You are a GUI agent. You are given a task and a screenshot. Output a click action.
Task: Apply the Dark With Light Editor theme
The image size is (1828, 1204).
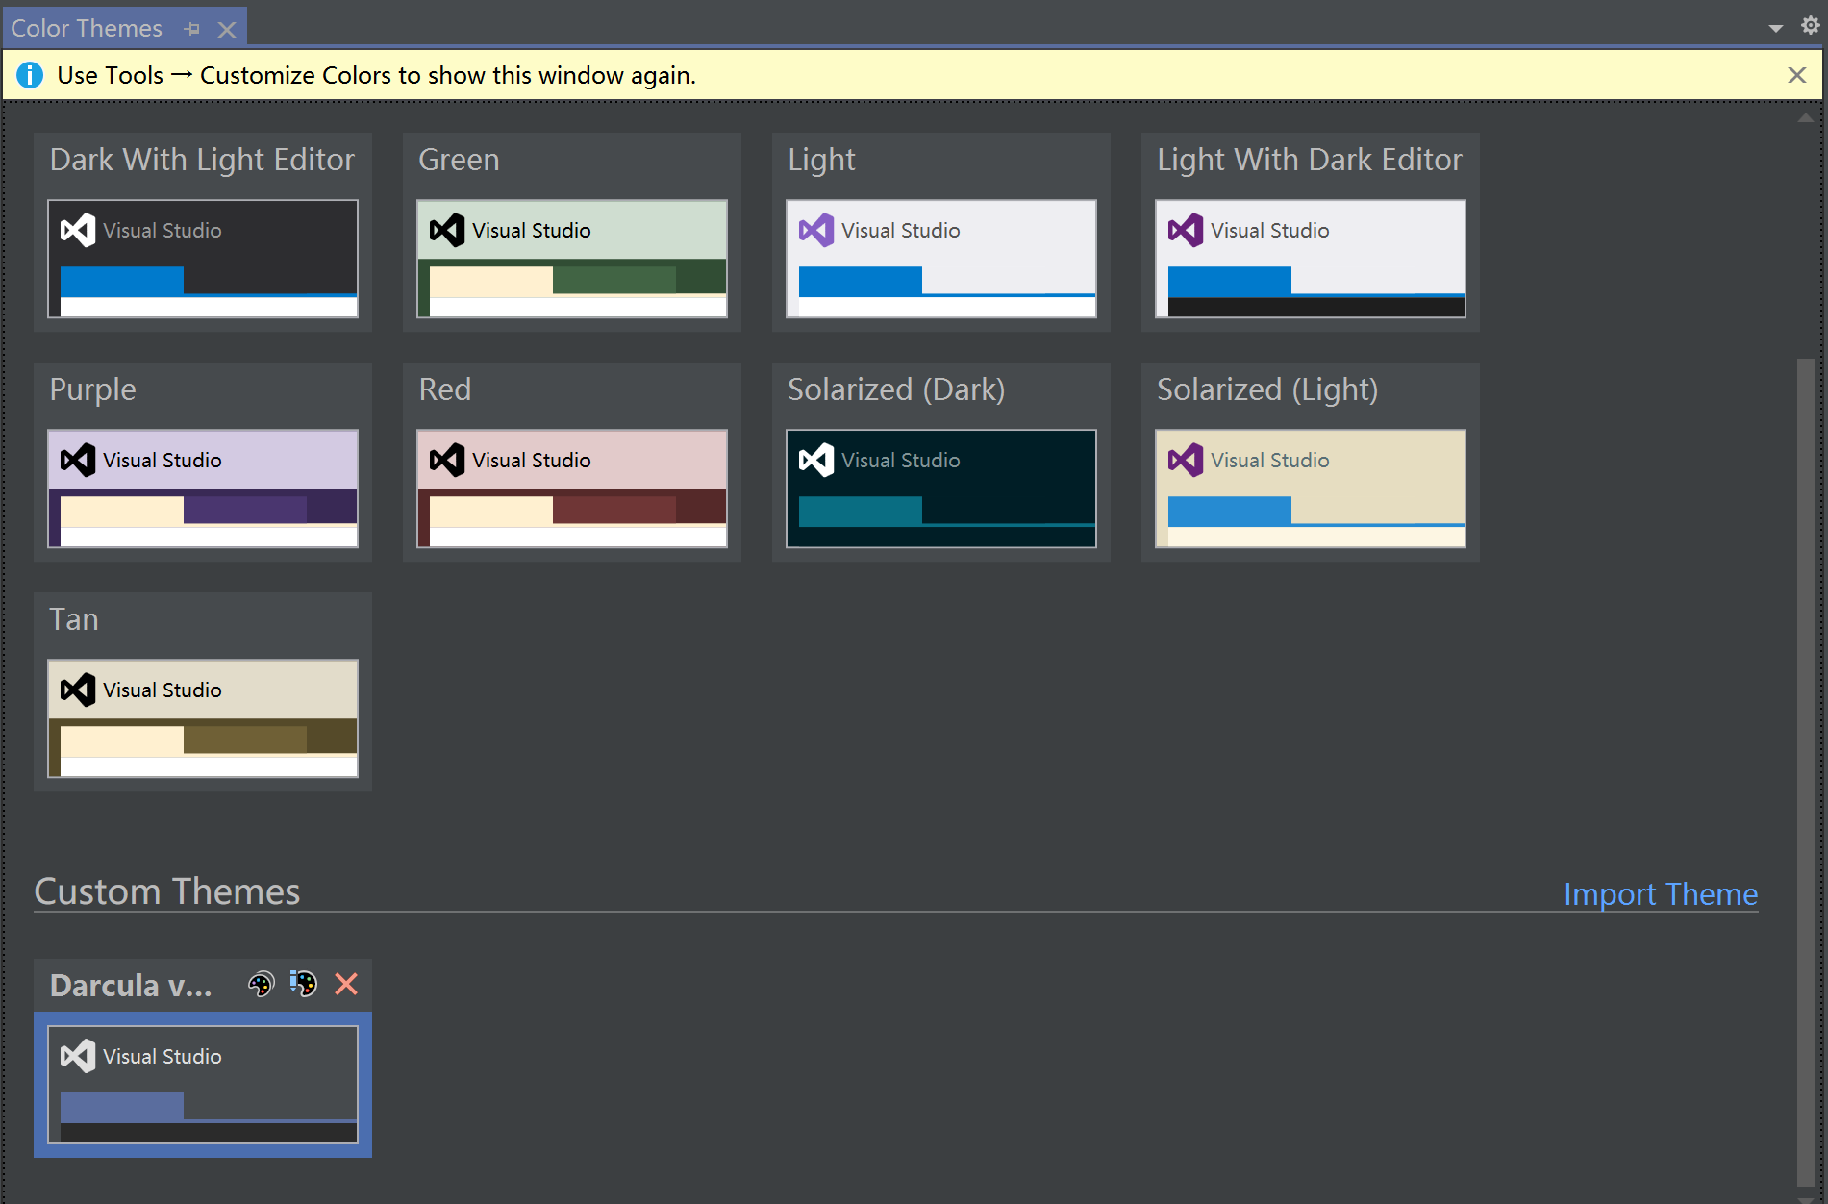[x=203, y=259]
